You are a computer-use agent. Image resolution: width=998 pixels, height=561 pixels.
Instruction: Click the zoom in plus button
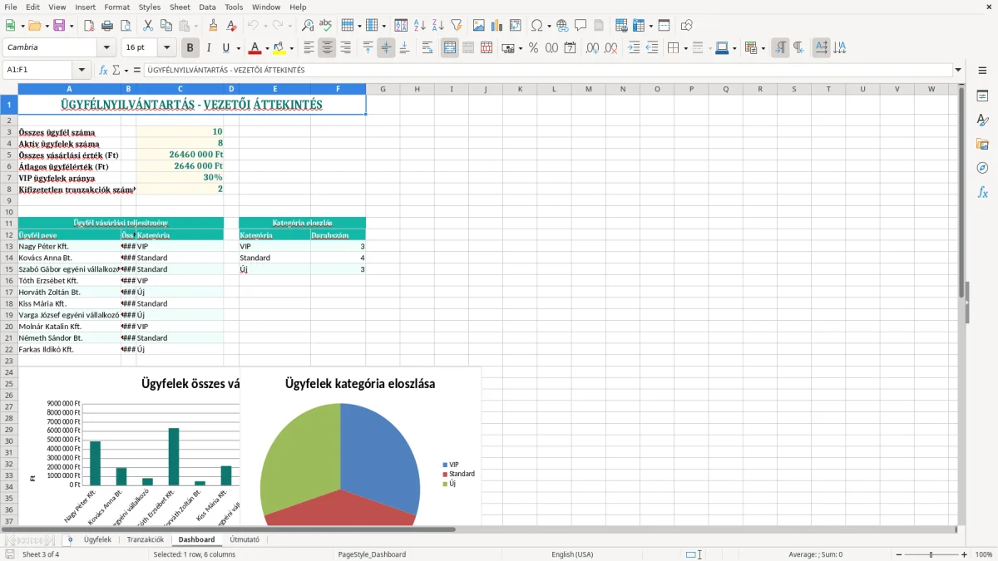(x=965, y=554)
